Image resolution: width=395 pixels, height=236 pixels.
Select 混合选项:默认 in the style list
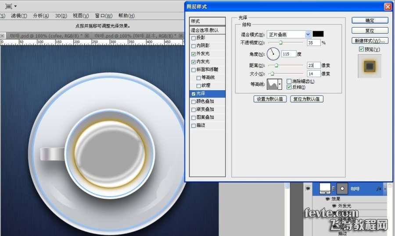tap(207, 30)
